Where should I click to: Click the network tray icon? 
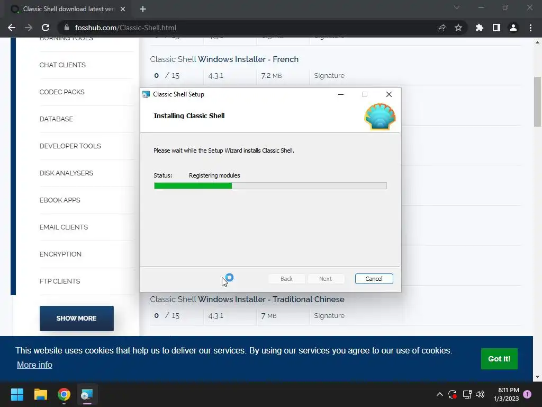467,394
